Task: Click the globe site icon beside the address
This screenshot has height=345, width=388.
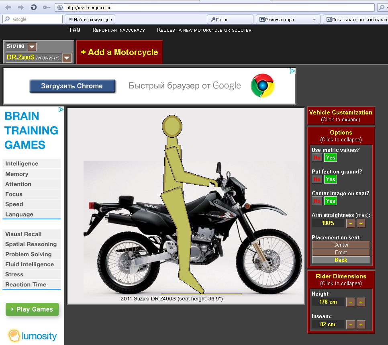Action: (60, 7)
